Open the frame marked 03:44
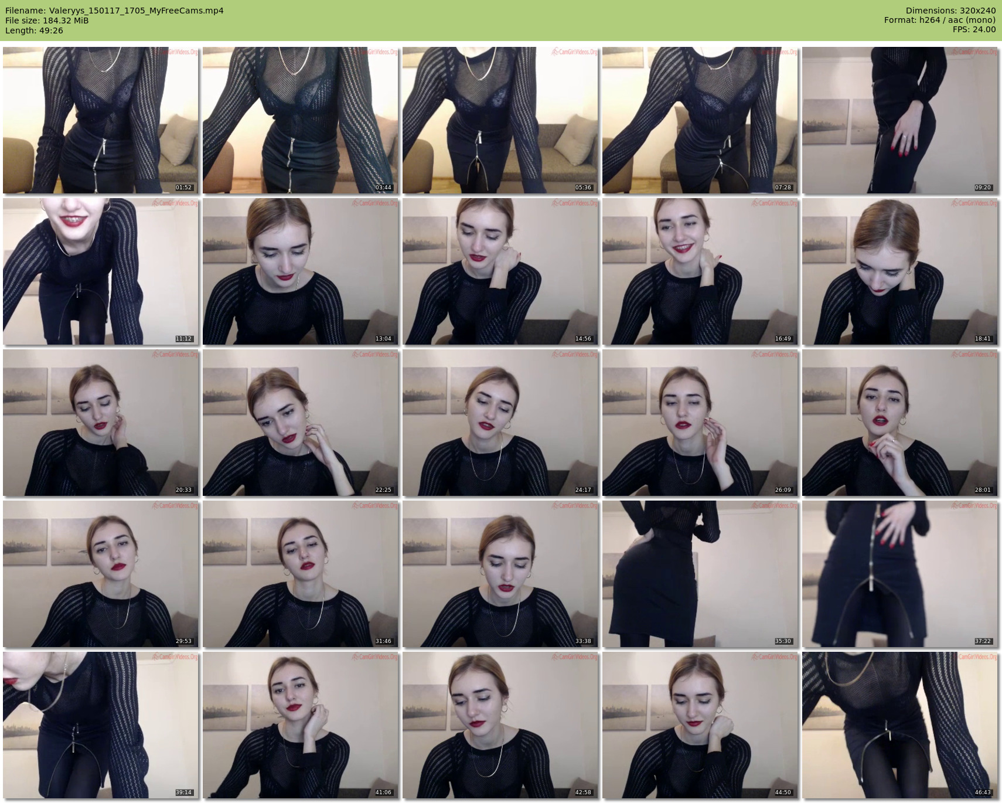Image resolution: width=1002 pixels, height=803 pixels. [300, 120]
